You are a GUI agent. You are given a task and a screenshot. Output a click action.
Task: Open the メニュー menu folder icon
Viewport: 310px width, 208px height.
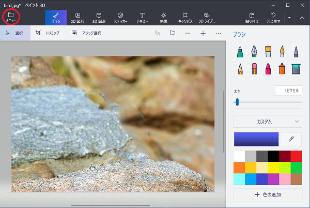point(10,17)
